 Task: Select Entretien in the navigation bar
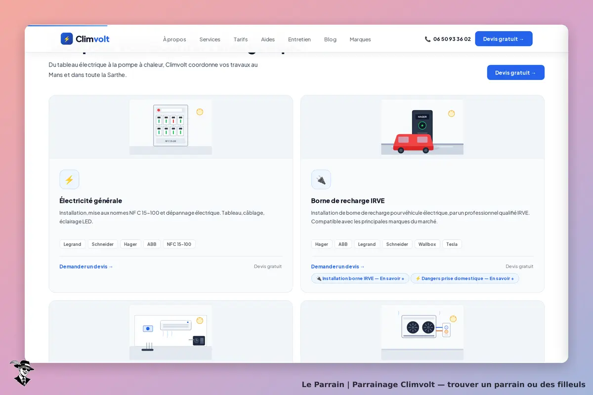299,39
